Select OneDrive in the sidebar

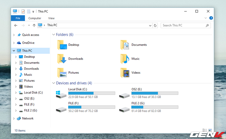[28, 43]
